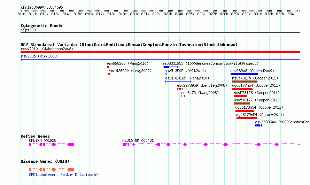Open the nsv2385 (Kidd2008) label

40,56
